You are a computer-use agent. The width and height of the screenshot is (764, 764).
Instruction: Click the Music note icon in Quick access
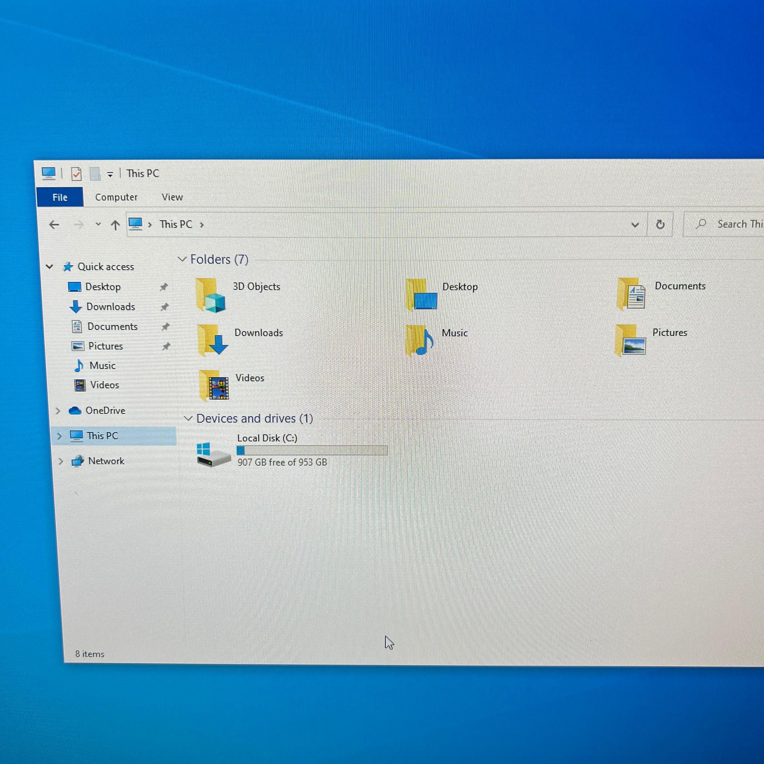[x=79, y=365]
